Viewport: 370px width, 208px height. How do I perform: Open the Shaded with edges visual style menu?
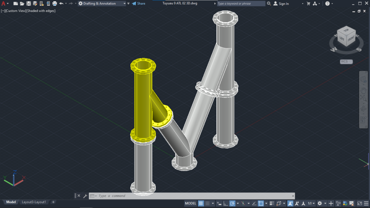point(40,11)
